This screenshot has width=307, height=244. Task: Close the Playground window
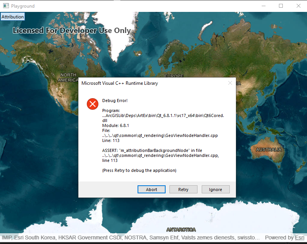click(x=299, y=6)
